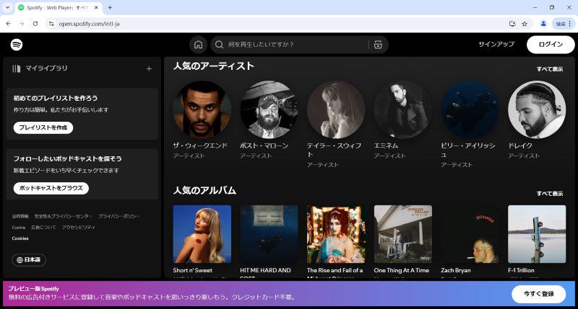The height and width of the screenshot is (309, 578).
Task: Open Chrome tab search dropdown arrow
Action: 7,7
